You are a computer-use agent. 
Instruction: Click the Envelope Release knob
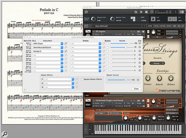(171, 78)
